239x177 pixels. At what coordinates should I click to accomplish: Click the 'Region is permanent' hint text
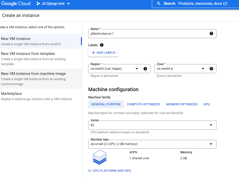pos(104,76)
